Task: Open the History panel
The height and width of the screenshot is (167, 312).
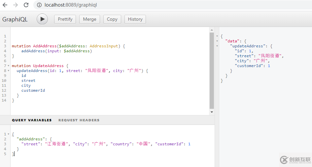Action: tap(135, 19)
